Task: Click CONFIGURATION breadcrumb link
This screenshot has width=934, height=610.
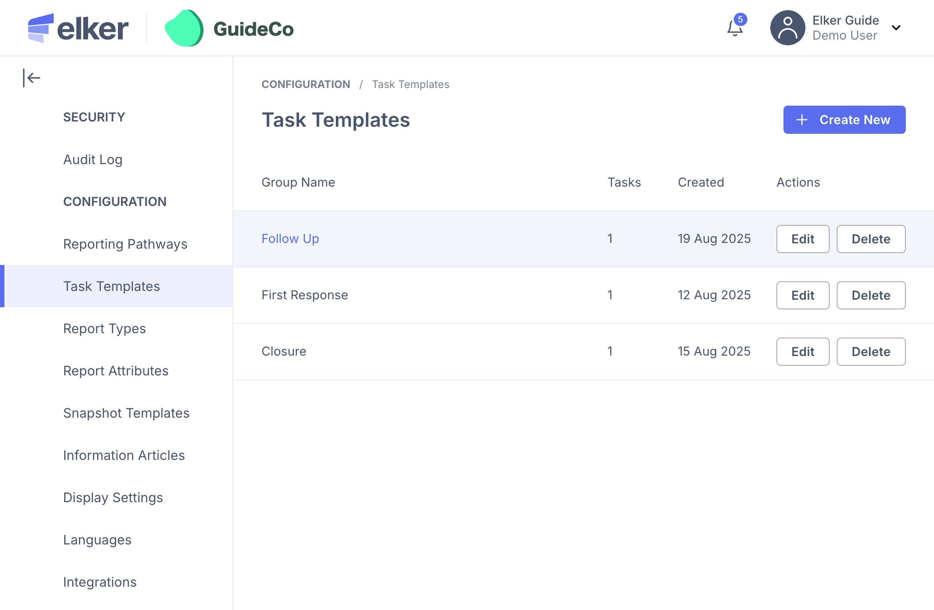Action: click(x=305, y=84)
